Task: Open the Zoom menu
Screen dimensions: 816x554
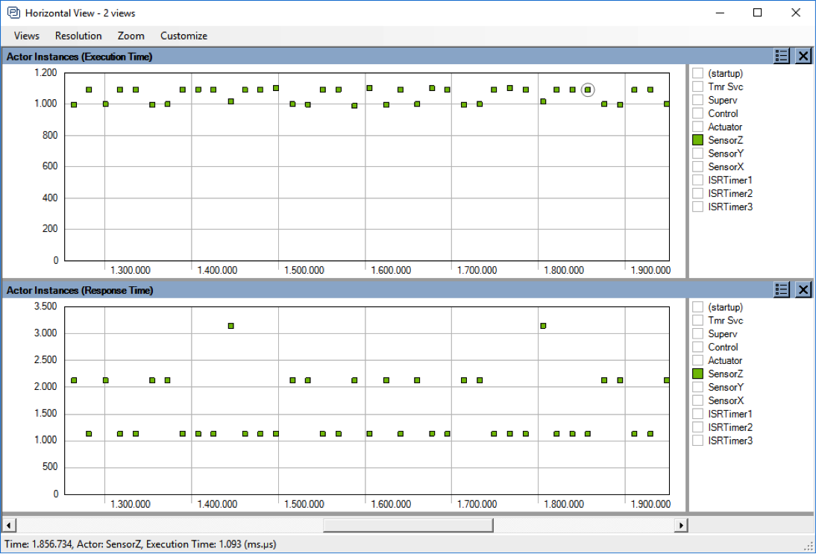Action: [x=131, y=36]
